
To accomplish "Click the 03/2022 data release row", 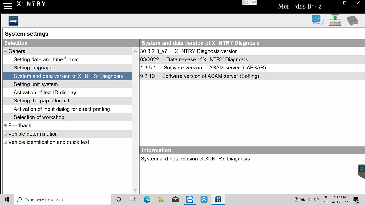I will (x=252, y=59).
